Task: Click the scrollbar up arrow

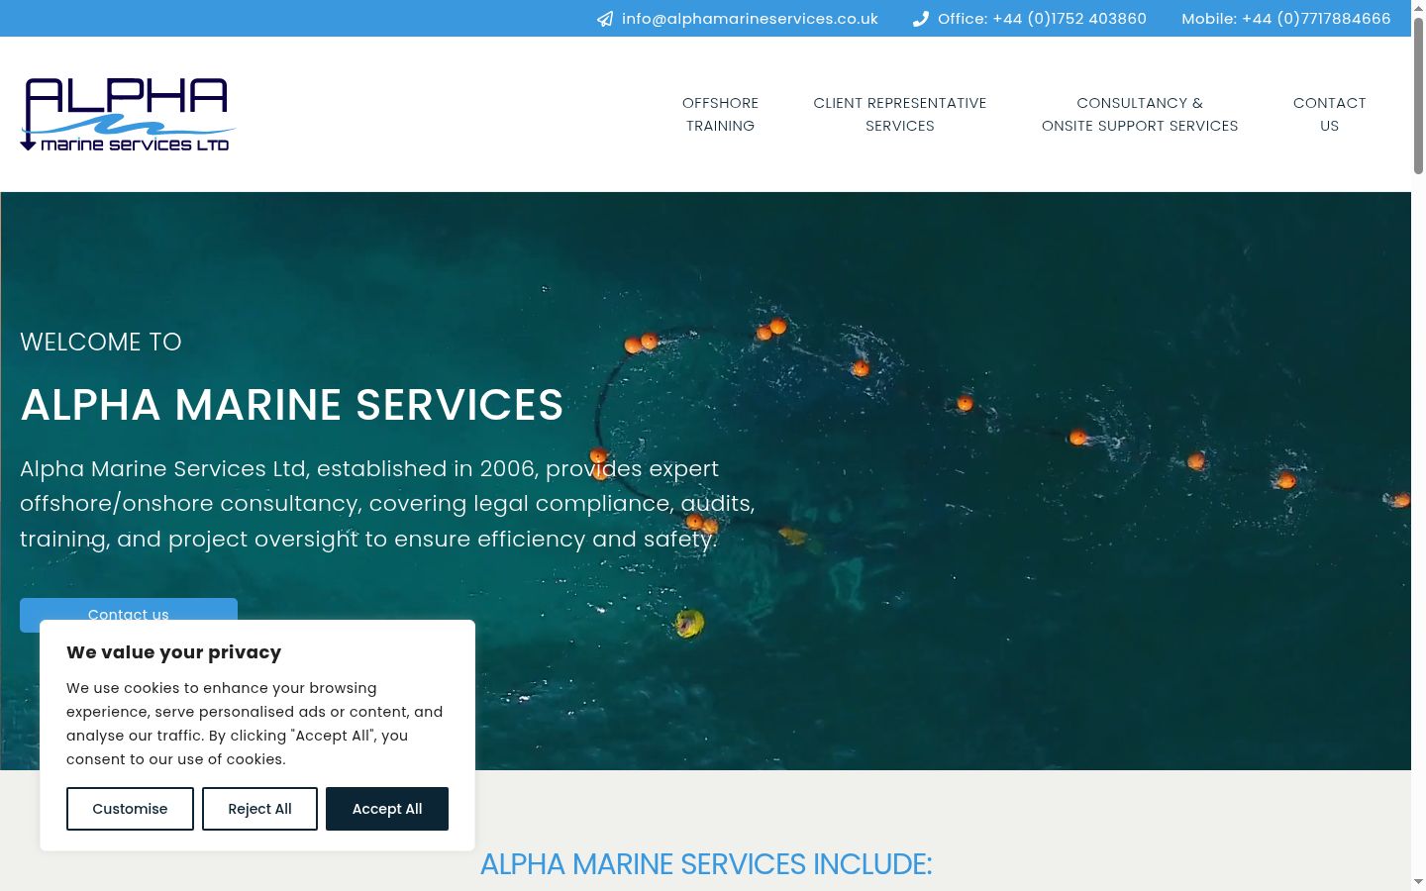Action: 1418,7
